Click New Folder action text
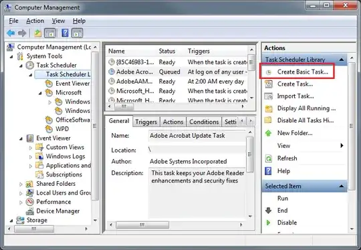361x250 pixels. click(295, 133)
